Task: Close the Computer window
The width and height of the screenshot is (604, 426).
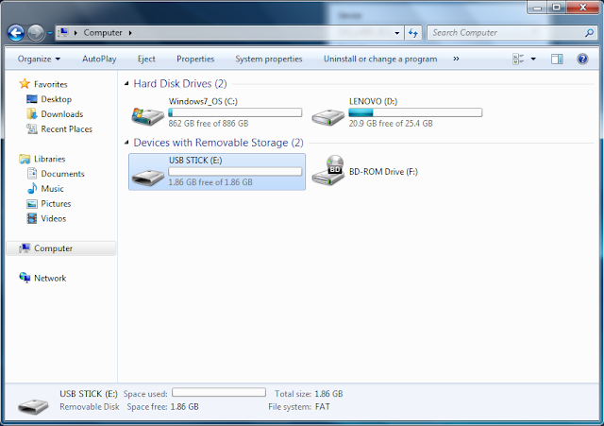Action: coord(583,8)
